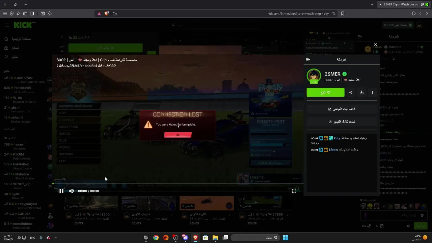Open Google Chrome from taskbar
432x243 pixels.
pos(156,238)
